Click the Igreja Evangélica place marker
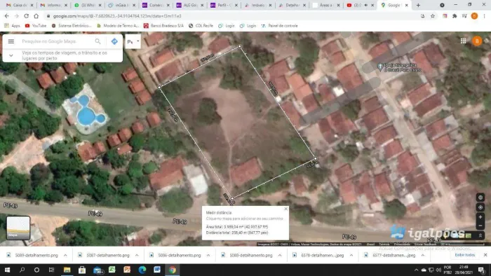The height and width of the screenshot is (276, 491). coord(380,67)
